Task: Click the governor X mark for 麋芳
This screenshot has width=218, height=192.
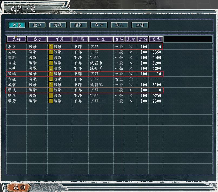Action: coord(131,101)
